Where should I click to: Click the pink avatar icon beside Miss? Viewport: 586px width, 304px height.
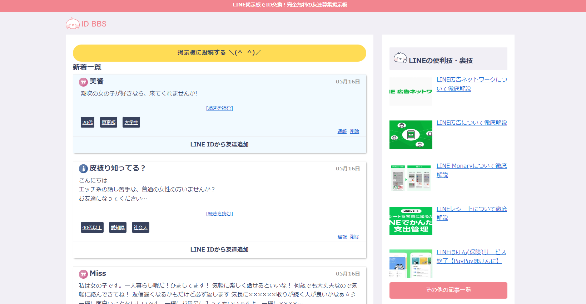(83, 274)
